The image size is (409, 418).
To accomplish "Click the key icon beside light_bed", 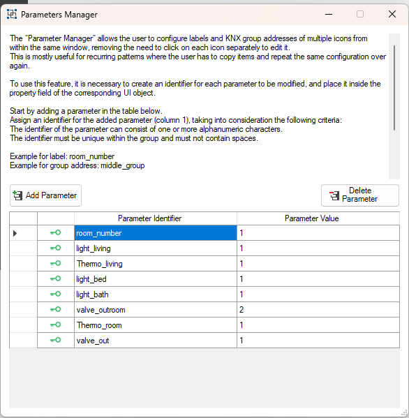I will [55, 279].
